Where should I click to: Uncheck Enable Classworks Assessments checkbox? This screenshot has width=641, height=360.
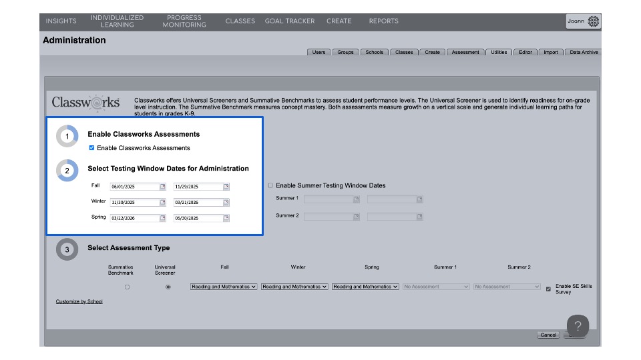tap(91, 148)
